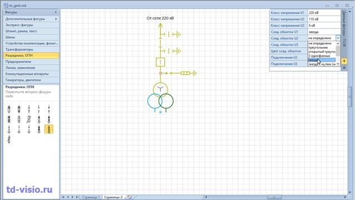The image size is (355, 200).
Task: Pick the first arrester shape in the top stencil row
Action: point(9,109)
